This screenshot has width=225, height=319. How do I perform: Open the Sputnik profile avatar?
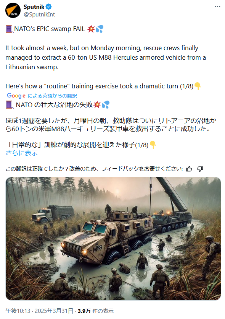(x=13, y=10)
